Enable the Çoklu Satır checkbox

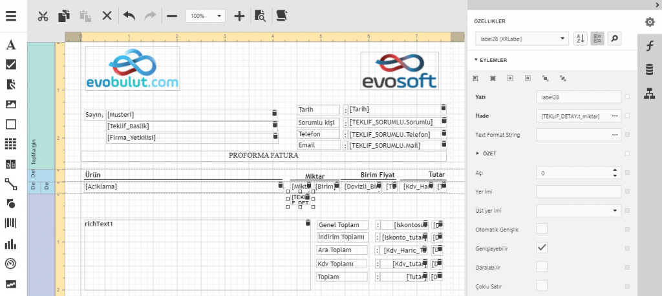coord(542,285)
